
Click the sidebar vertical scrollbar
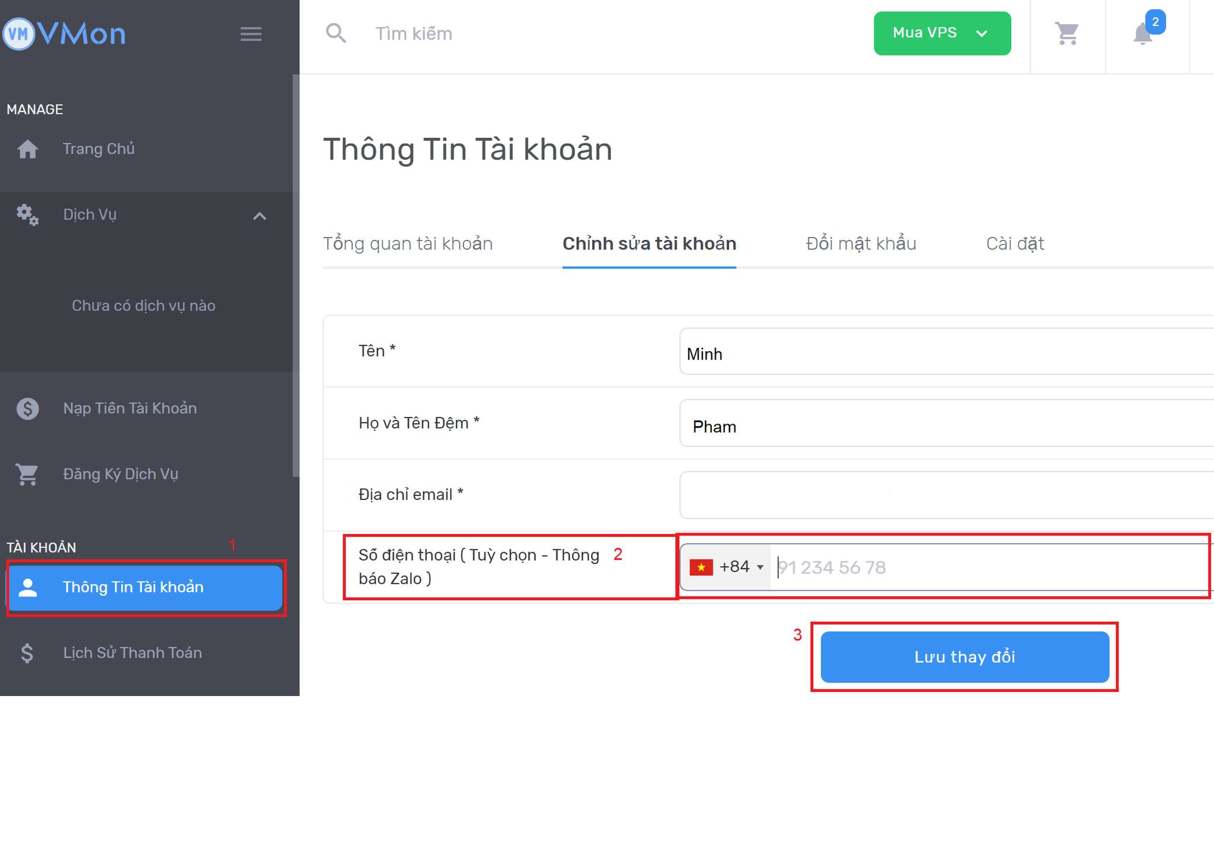point(296,275)
